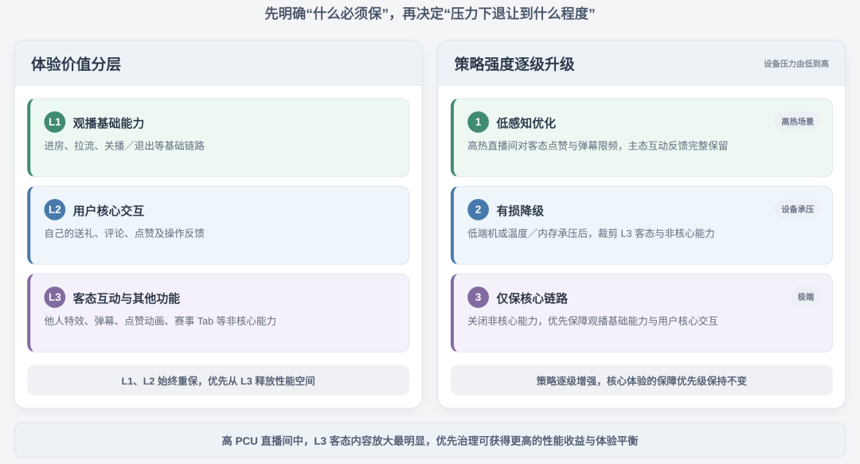Click the note 策略逐级增强

642,380
